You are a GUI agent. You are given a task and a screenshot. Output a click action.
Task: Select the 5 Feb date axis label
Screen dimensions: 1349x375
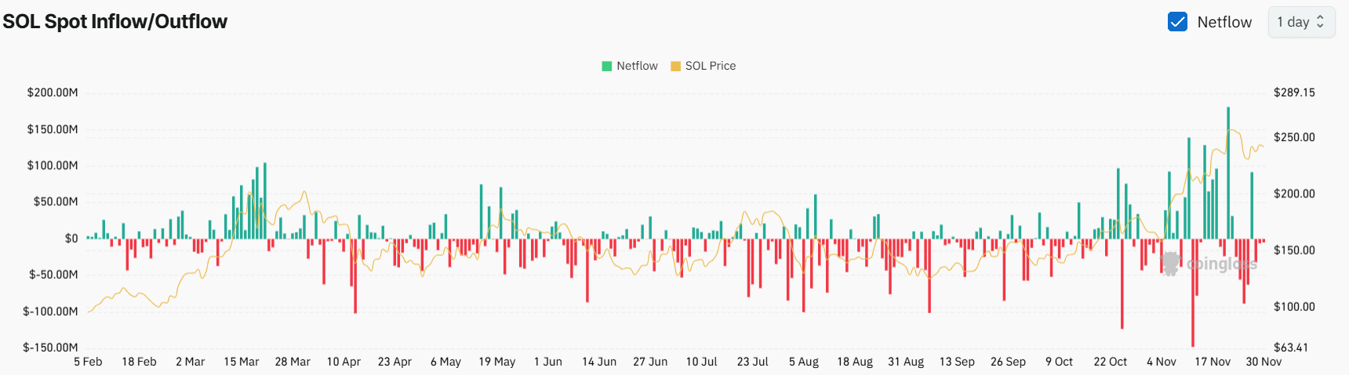88,362
